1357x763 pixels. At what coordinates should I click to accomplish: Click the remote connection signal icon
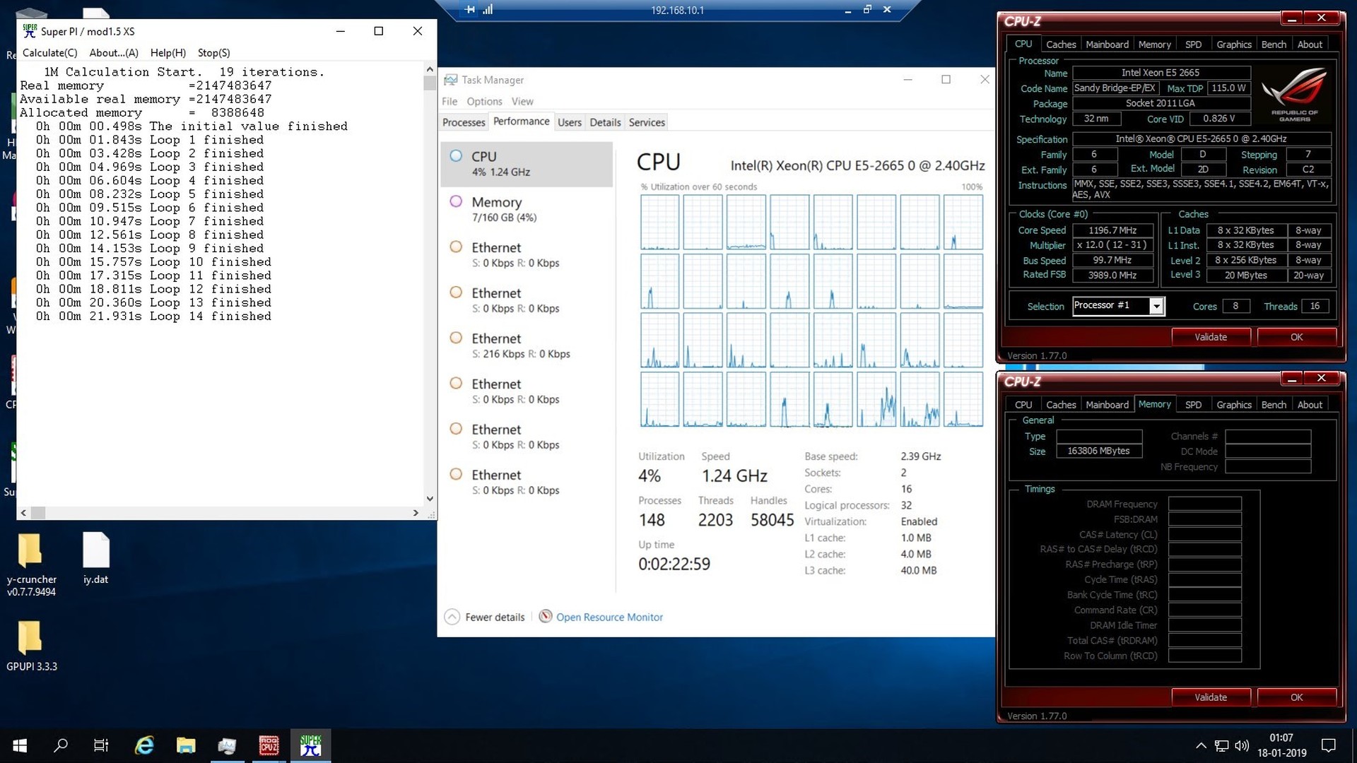coord(488,10)
